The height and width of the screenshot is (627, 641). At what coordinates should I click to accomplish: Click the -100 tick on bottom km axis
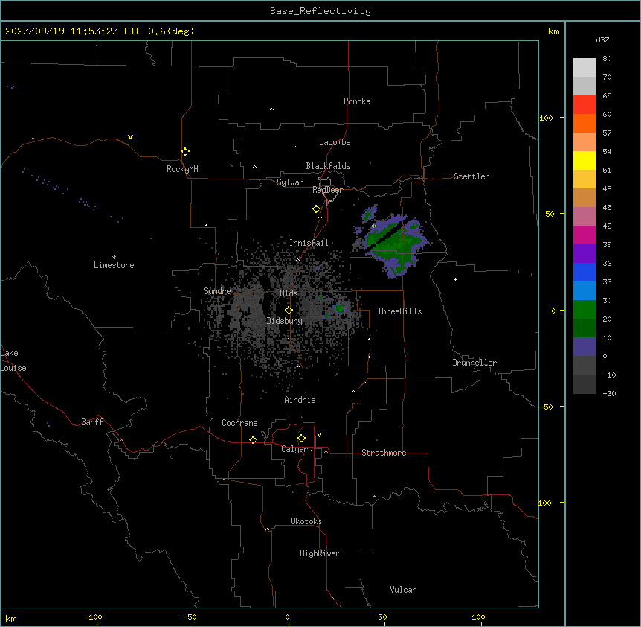(93, 617)
